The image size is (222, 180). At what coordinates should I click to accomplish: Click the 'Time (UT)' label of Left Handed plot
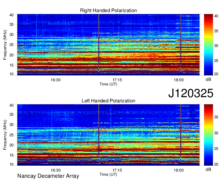tap(108, 174)
